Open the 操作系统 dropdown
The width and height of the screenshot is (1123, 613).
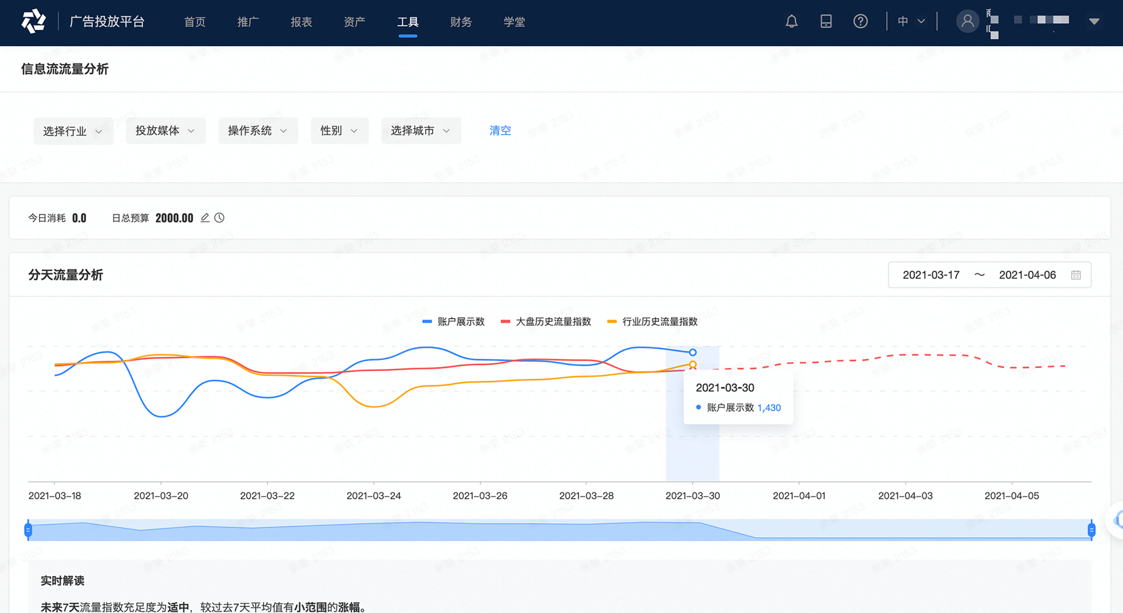tap(258, 130)
